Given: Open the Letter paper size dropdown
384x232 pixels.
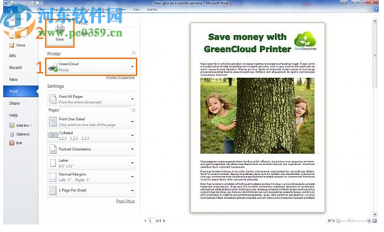Looking at the screenshot, I should click(x=91, y=163).
